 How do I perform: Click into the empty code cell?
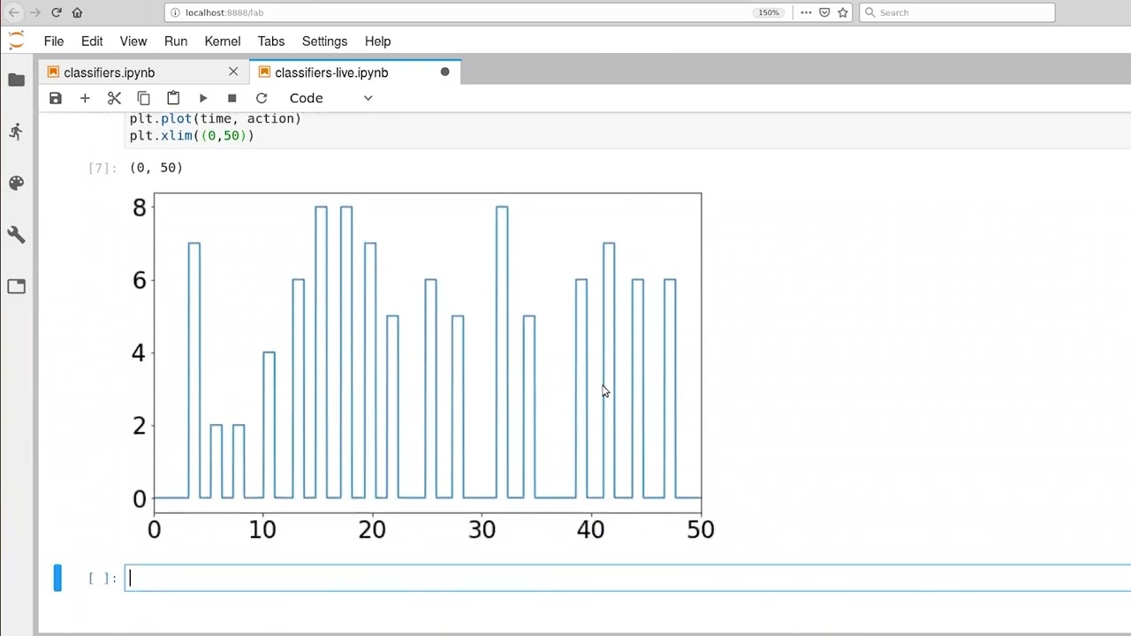tap(627, 578)
